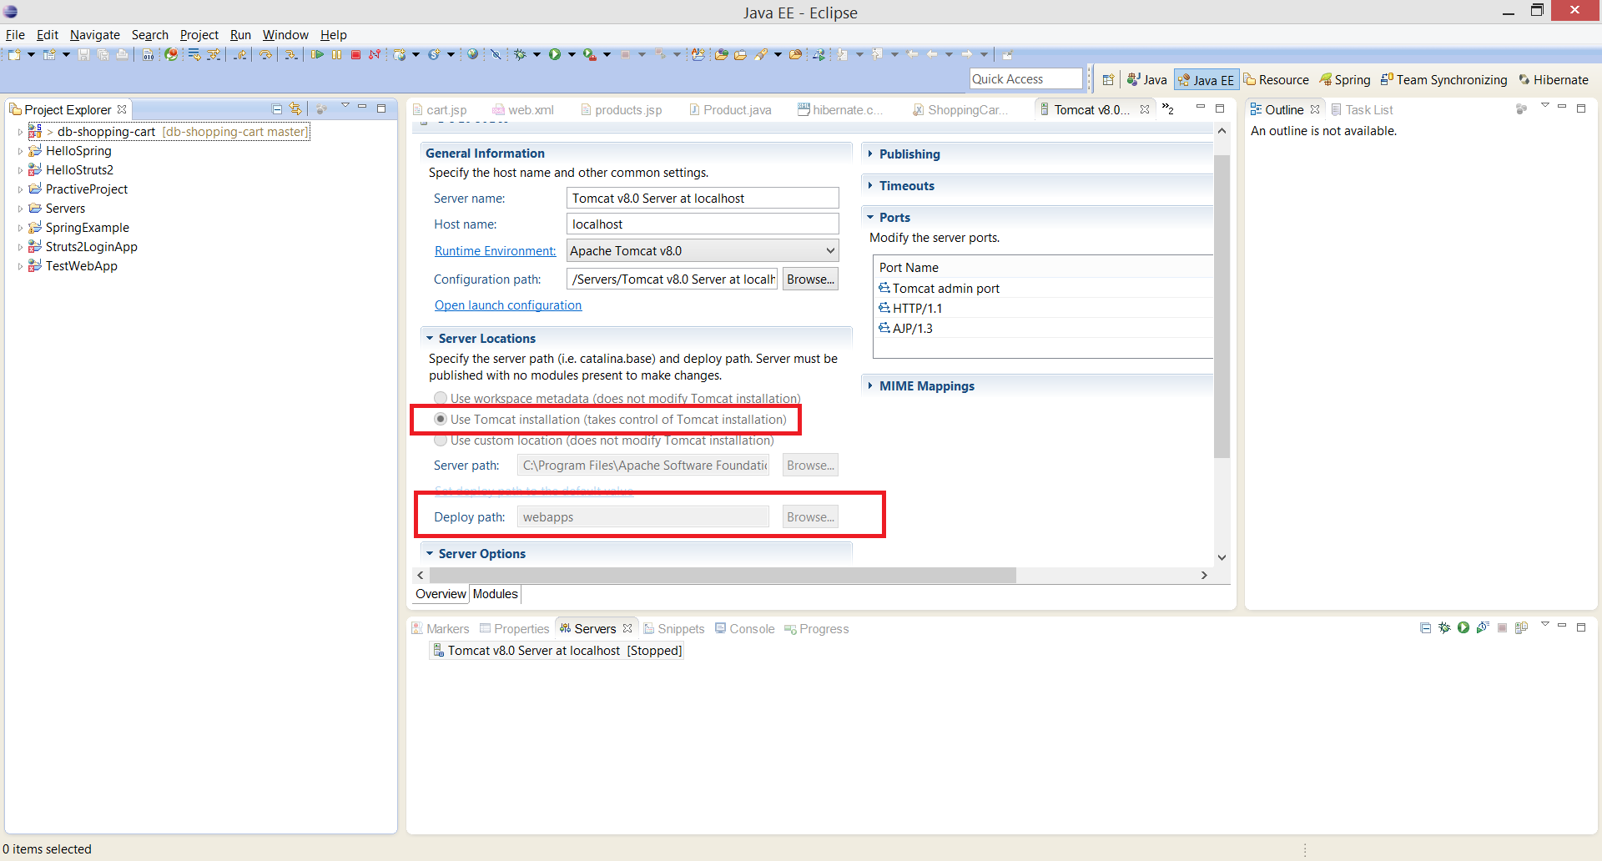Switch to the Spring perspective
The image size is (1602, 861).
(x=1344, y=79)
